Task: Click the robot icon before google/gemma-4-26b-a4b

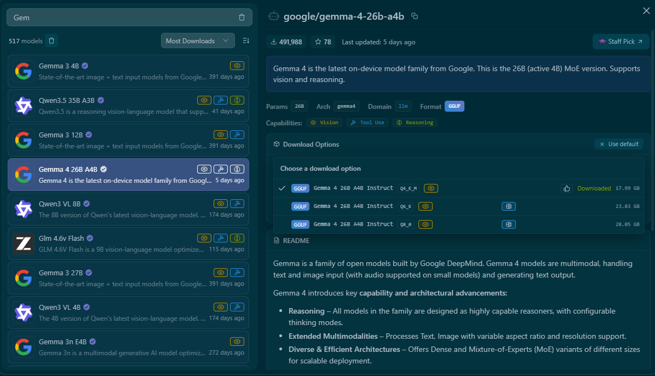Action: (274, 16)
